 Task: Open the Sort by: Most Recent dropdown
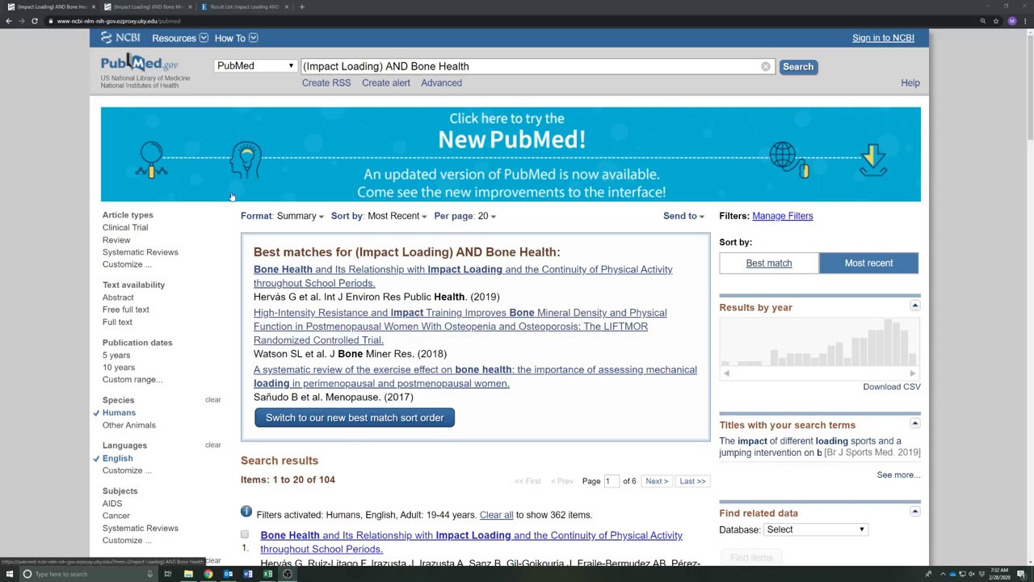click(379, 216)
